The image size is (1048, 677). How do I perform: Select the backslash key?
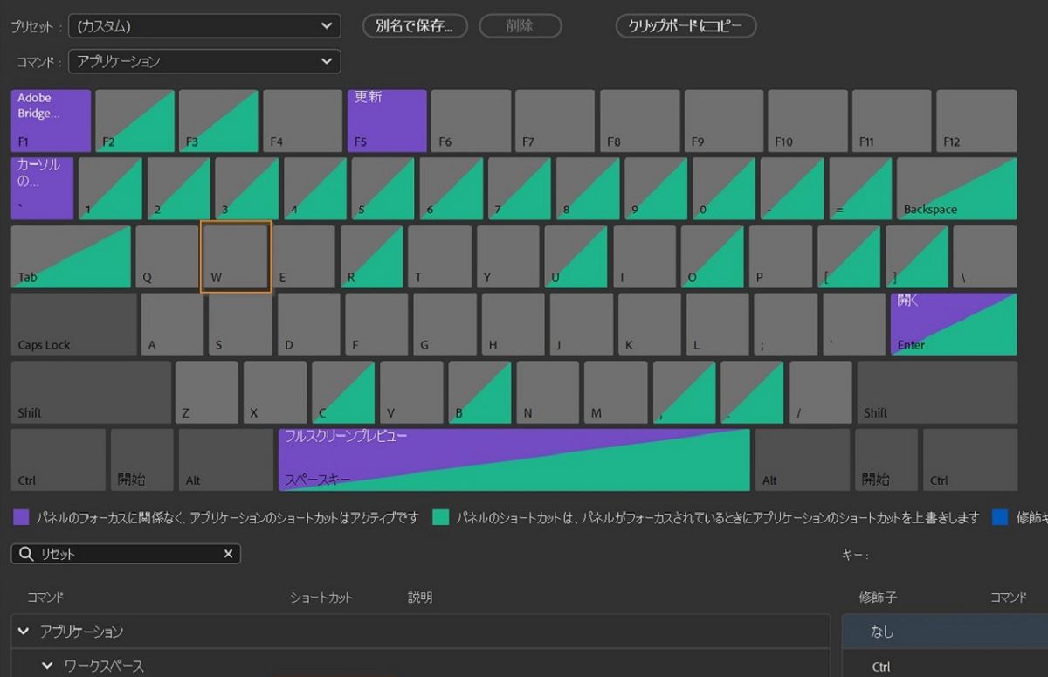point(985,256)
